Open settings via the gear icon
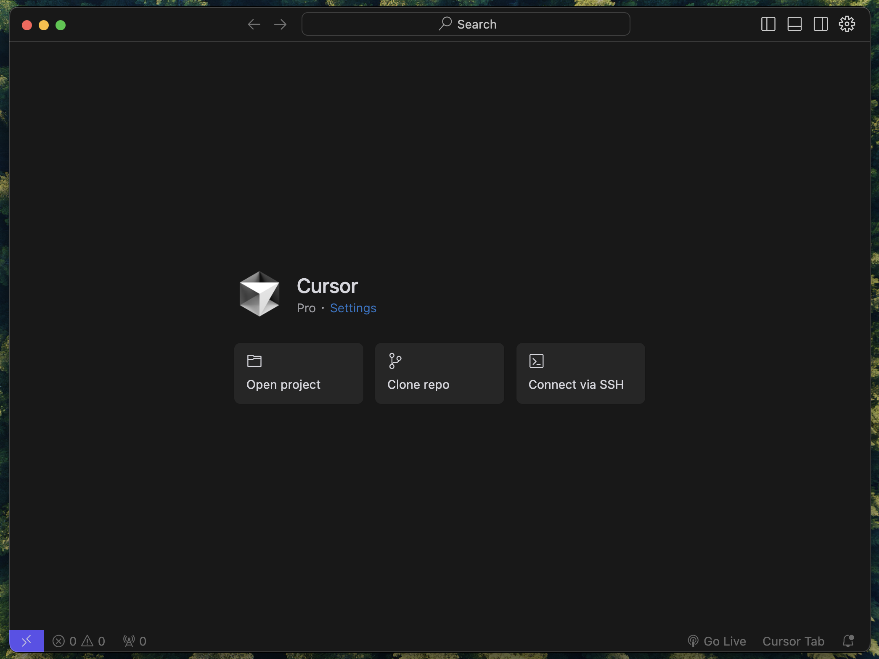 pos(847,24)
